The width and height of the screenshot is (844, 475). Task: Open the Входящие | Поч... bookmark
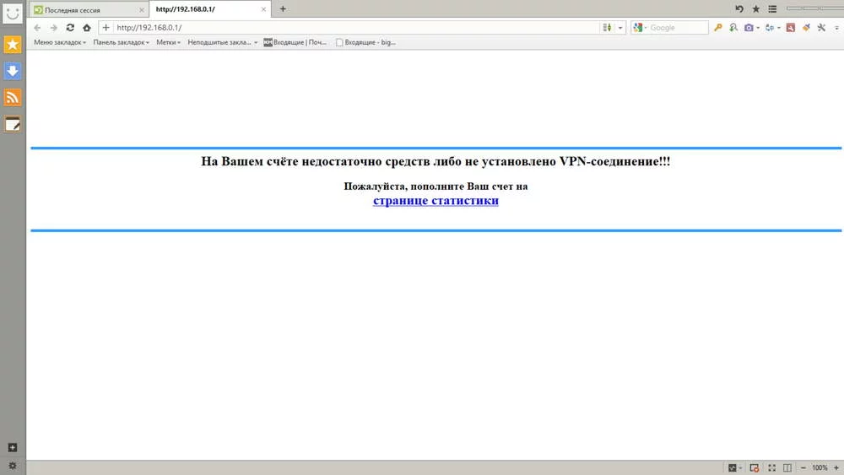coord(295,42)
